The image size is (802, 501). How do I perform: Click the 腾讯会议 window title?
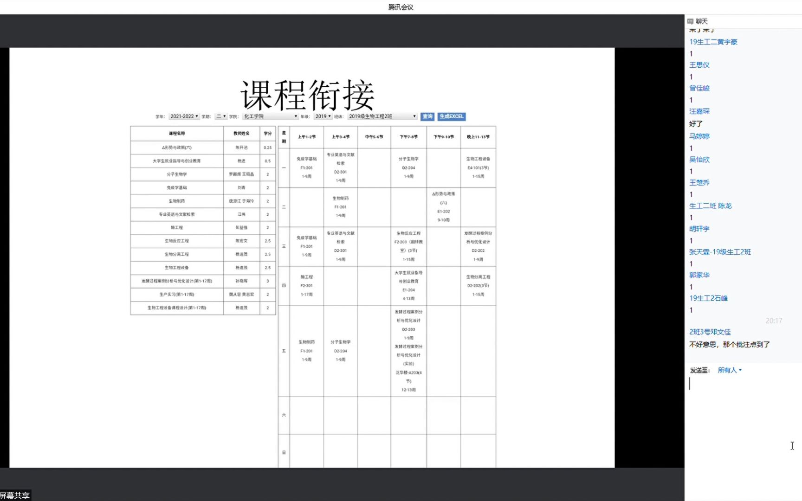[x=401, y=7]
